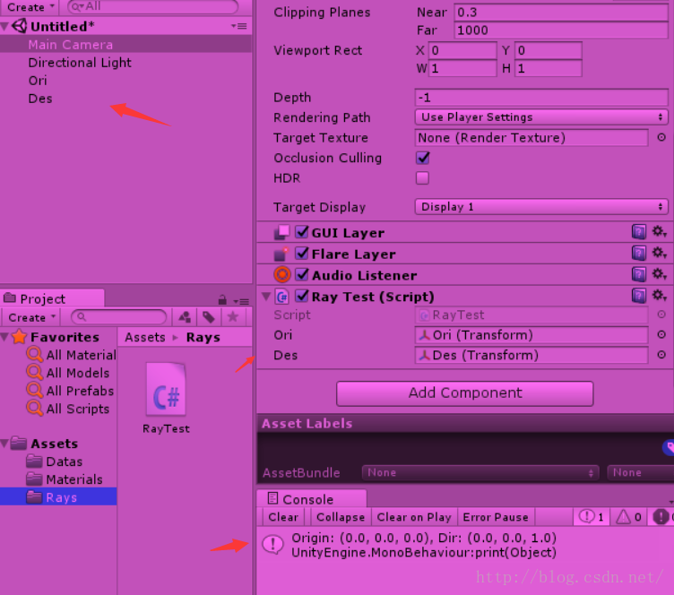Open AssetBundle name dropdown
This screenshot has width=674, height=595.
pos(480,472)
